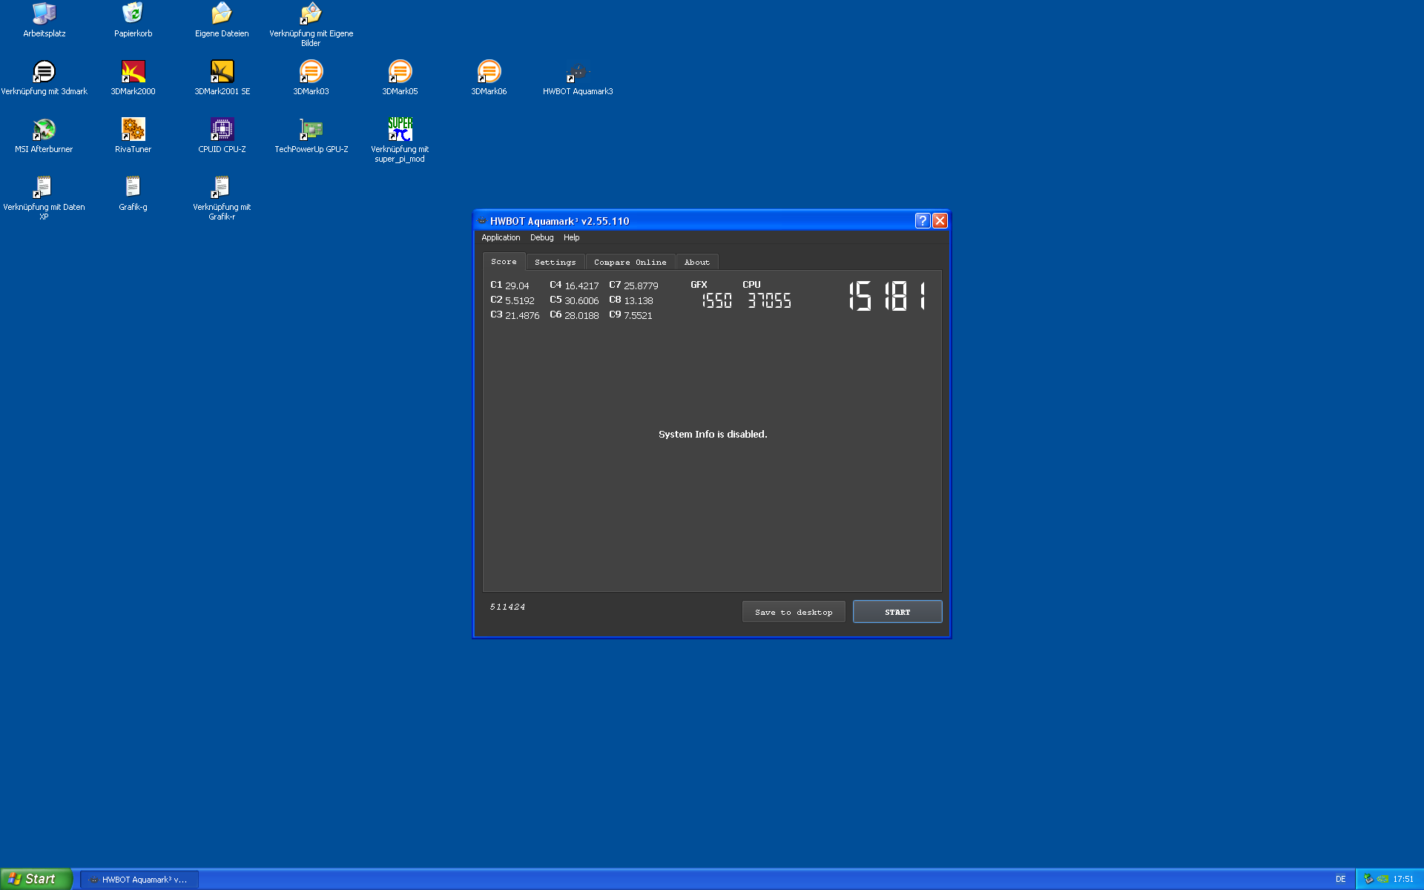Select Verknüpfung mit Grafik-r shortcut icon
Screen dimensions: 1424x890
pos(222,198)
